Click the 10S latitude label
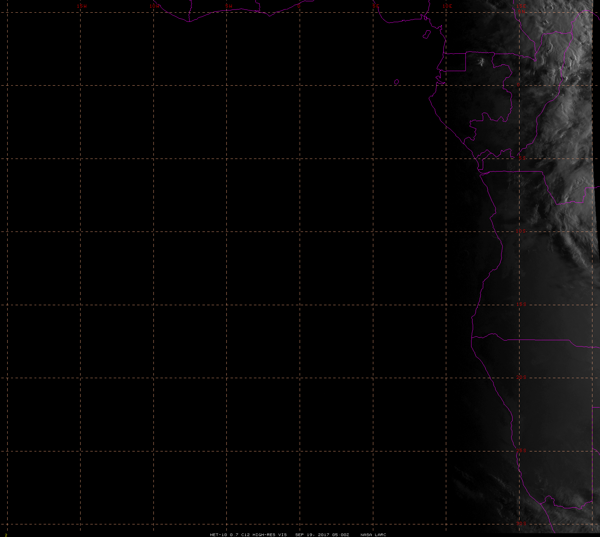This screenshot has width=600, height=537. point(521,231)
